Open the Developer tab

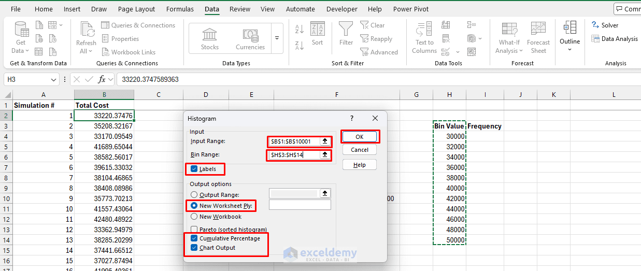click(x=342, y=9)
